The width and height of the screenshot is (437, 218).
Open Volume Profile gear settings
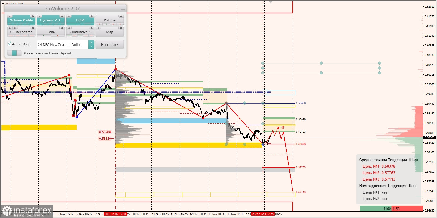pyautogui.click(x=33, y=16)
